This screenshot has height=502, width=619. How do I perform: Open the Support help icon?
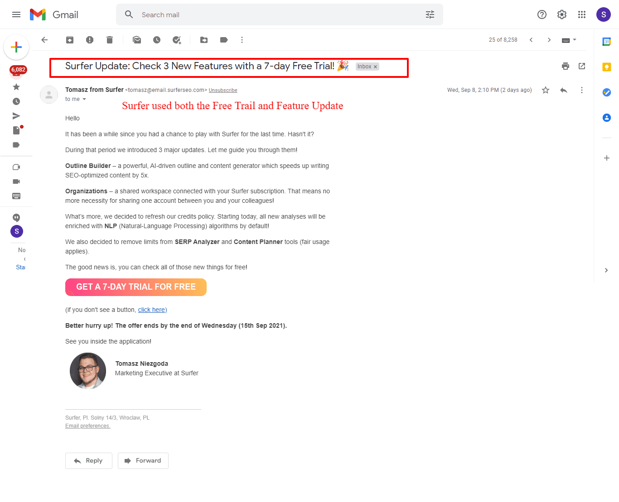[542, 14]
